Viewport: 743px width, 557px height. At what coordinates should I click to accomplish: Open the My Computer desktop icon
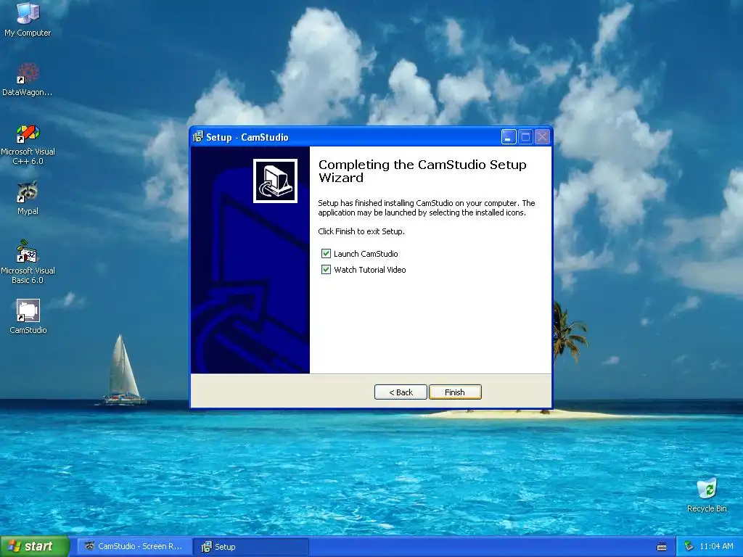[28, 19]
